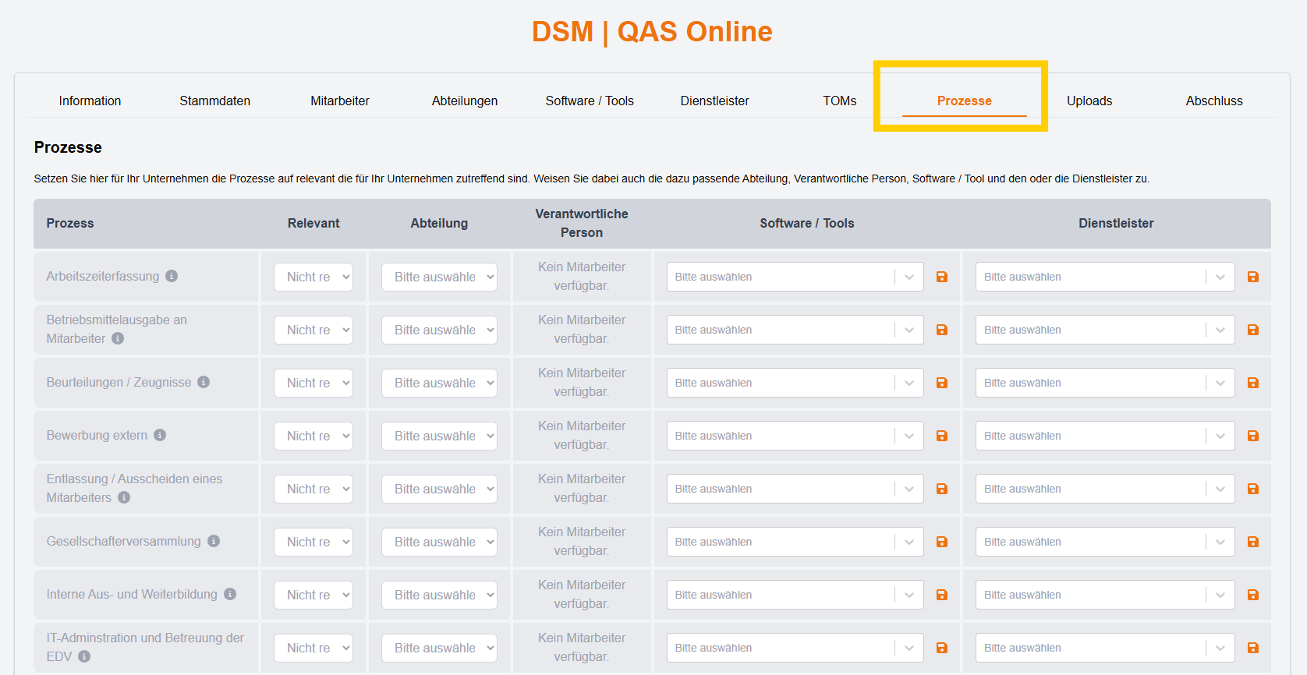1307x675 pixels.
Task: Open Relevant dropdown for Interne Aus- und Weiterbildung
Action: coord(313,595)
